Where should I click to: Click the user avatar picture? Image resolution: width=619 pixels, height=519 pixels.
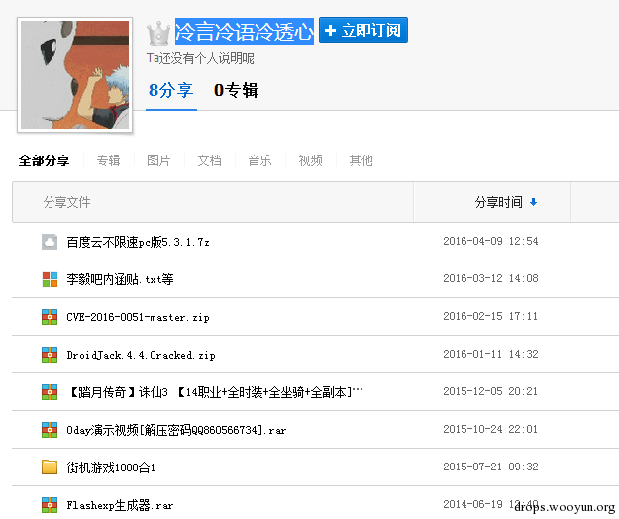tap(74, 74)
